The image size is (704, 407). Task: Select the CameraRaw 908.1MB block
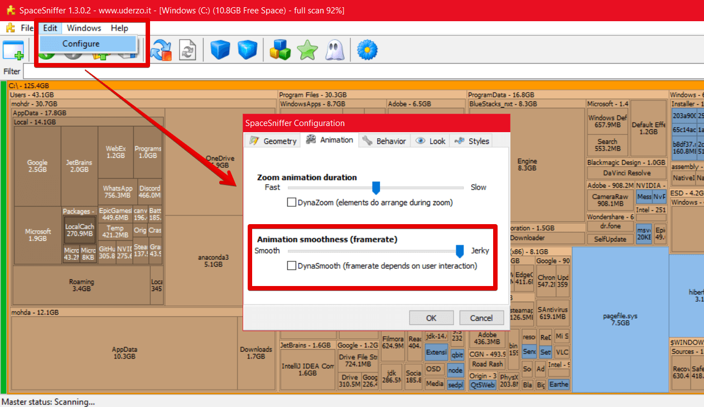tap(610, 200)
